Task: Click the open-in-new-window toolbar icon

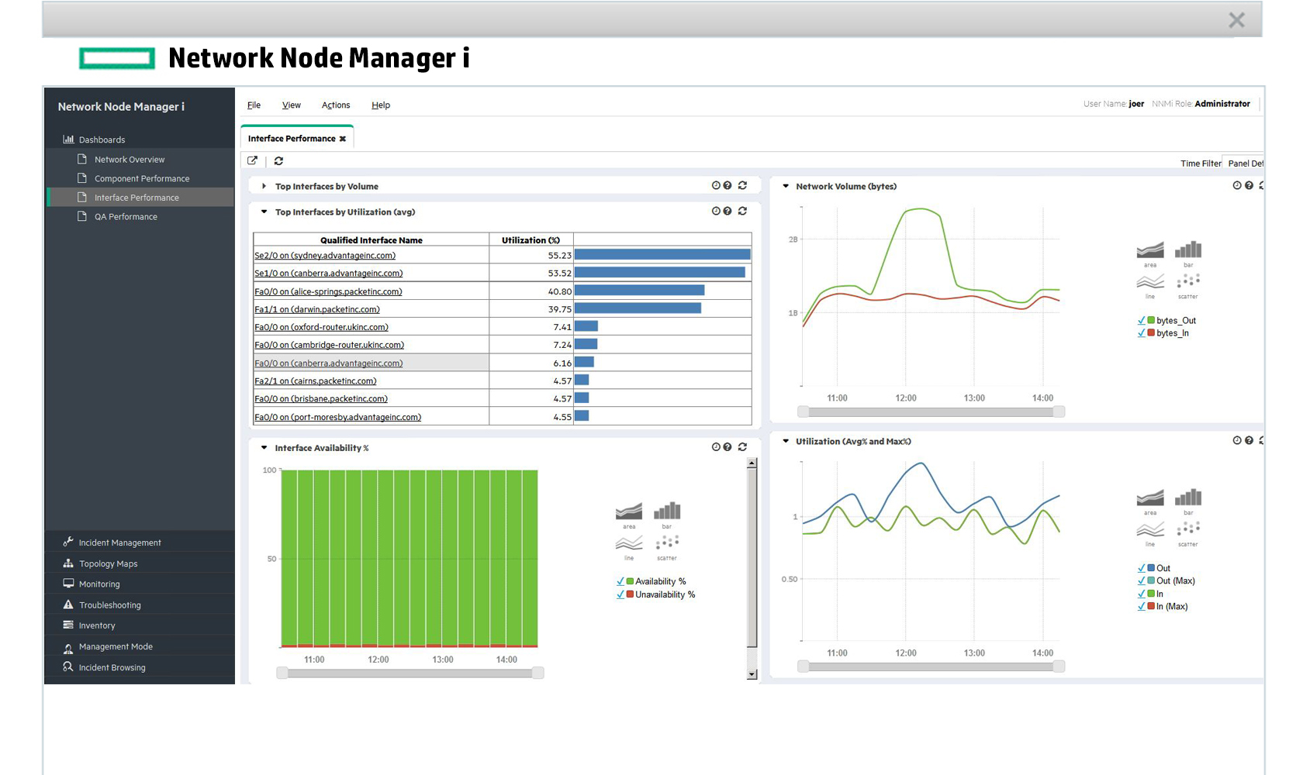Action: pyautogui.click(x=252, y=160)
